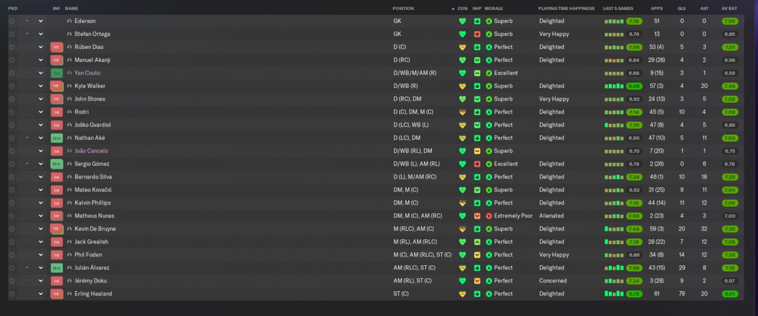This screenshot has width=758, height=316.
Task: Toggle the picked checkmark for Kyle Walker
Action: click(x=12, y=86)
